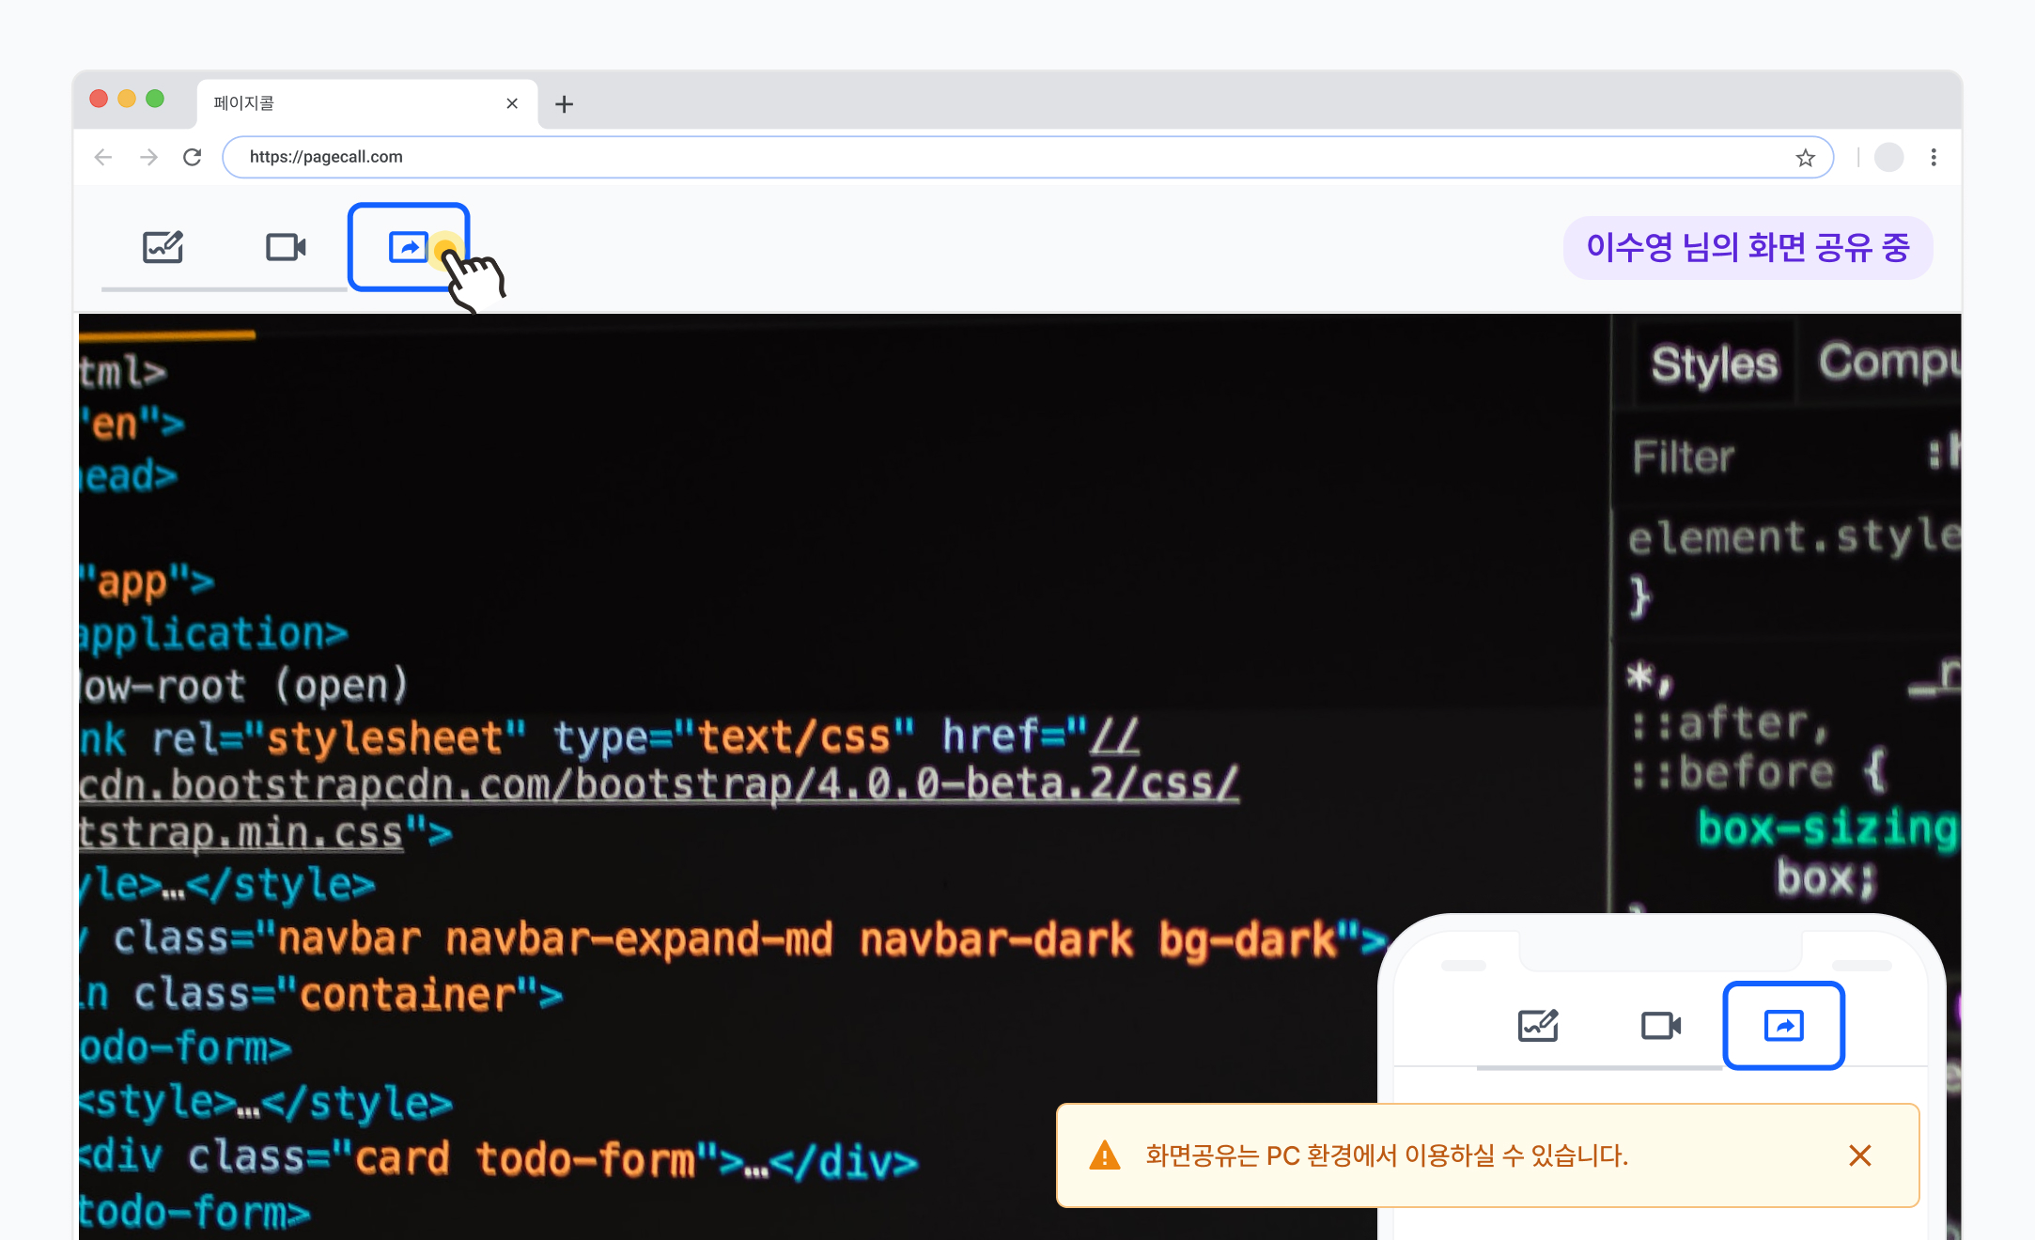Focus the address bar showing https://pagecall.com
The image size is (2035, 1240).
click(1028, 157)
